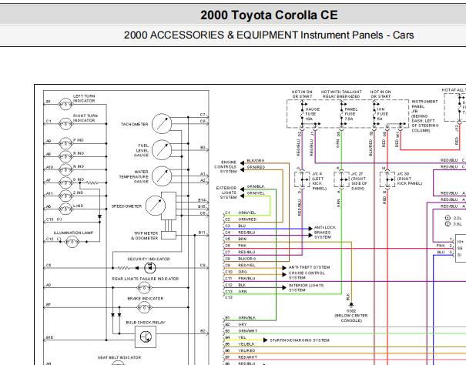Click the SPEEDOMETER label
Screen dimensions: 466x365
point(126,206)
